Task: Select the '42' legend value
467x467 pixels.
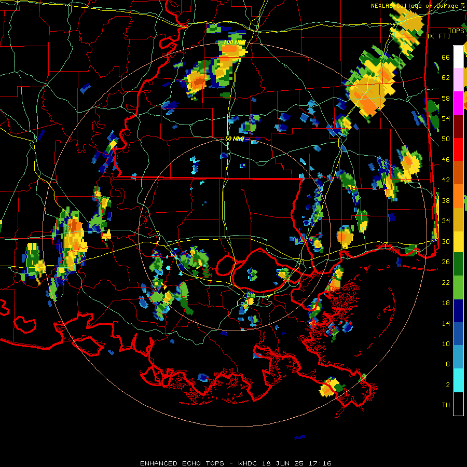Action: tap(446, 180)
